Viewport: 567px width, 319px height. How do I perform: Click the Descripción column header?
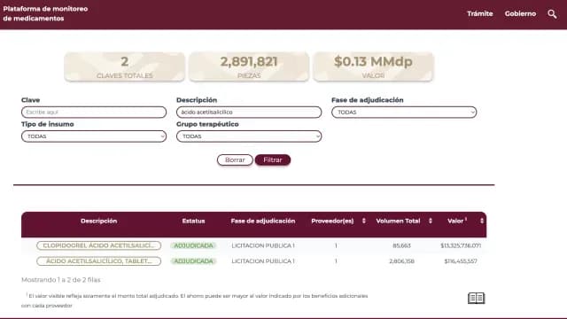[x=98, y=221]
